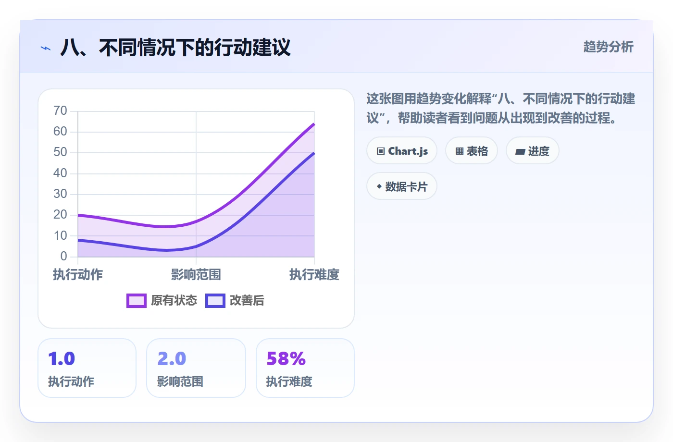The height and width of the screenshot is (442, 673).
Task: Click the purple 原有状态 line endpoint at 执行难度
Action: coord(314,124)
